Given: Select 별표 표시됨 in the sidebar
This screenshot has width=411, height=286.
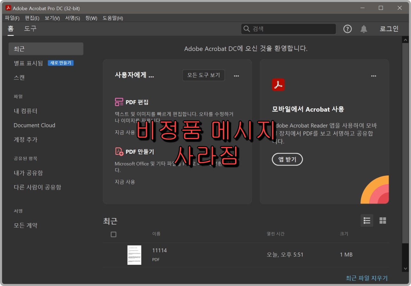Looking at the screenshot, I should [x=28, y=63].
